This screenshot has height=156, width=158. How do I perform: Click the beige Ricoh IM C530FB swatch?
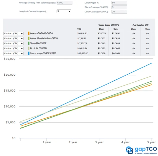[x=29, y=48]
